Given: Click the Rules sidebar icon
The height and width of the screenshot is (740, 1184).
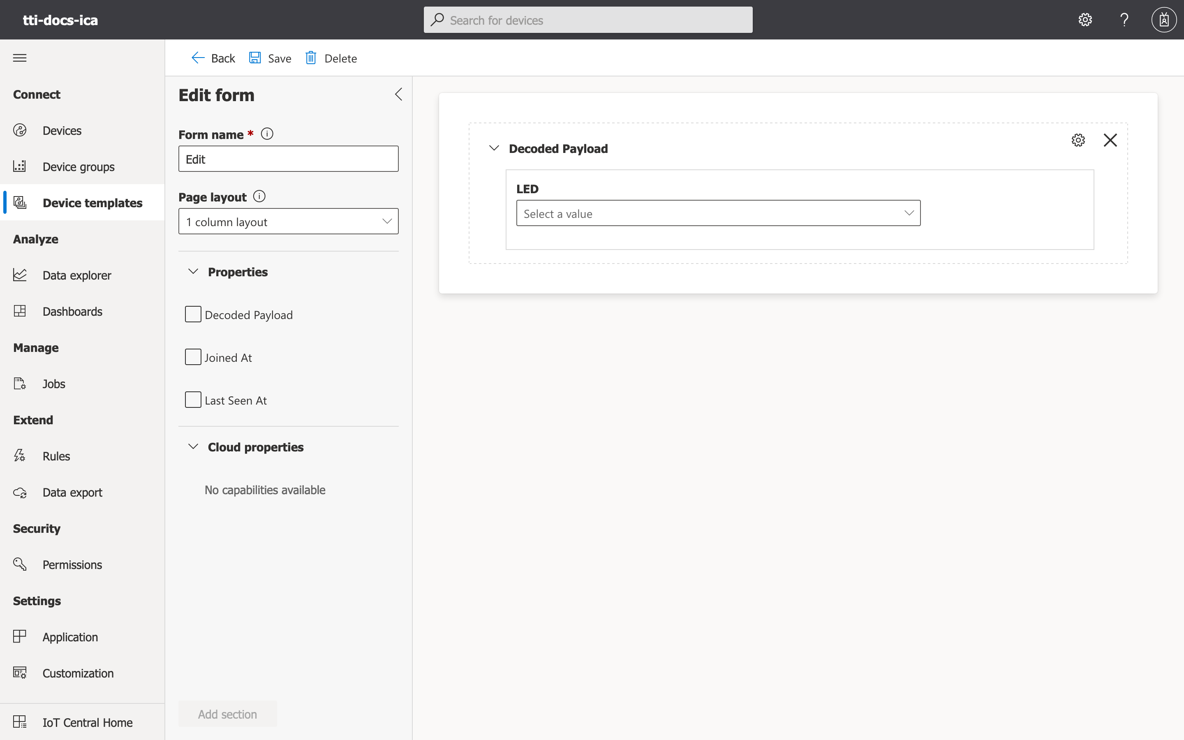Looking at the screenshot, I should [21, 455].
